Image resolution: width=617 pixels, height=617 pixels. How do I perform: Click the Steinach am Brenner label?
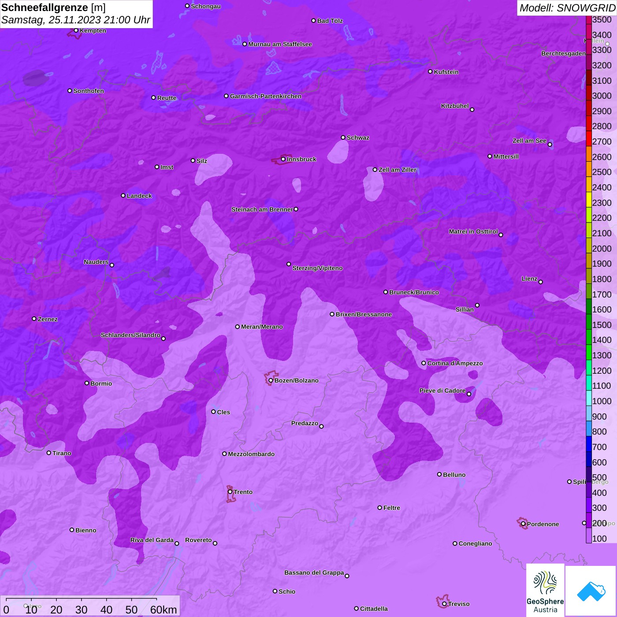click(262, 209)
